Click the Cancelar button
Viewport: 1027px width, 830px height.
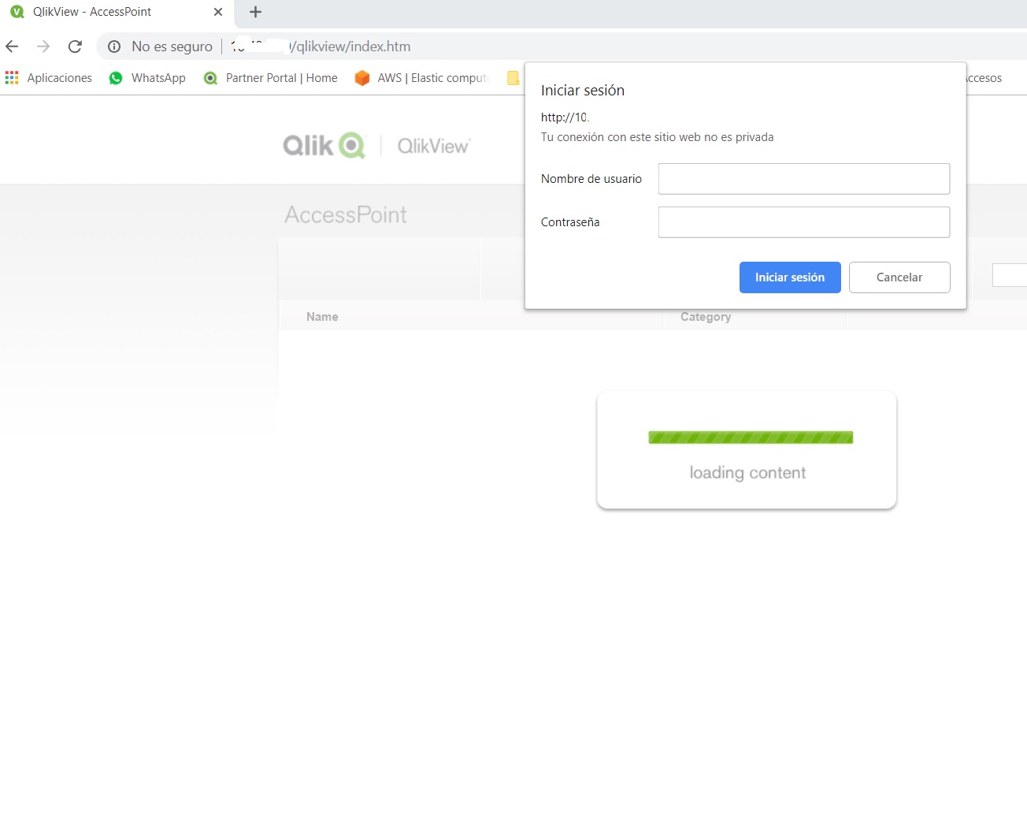tap(899, 277)
